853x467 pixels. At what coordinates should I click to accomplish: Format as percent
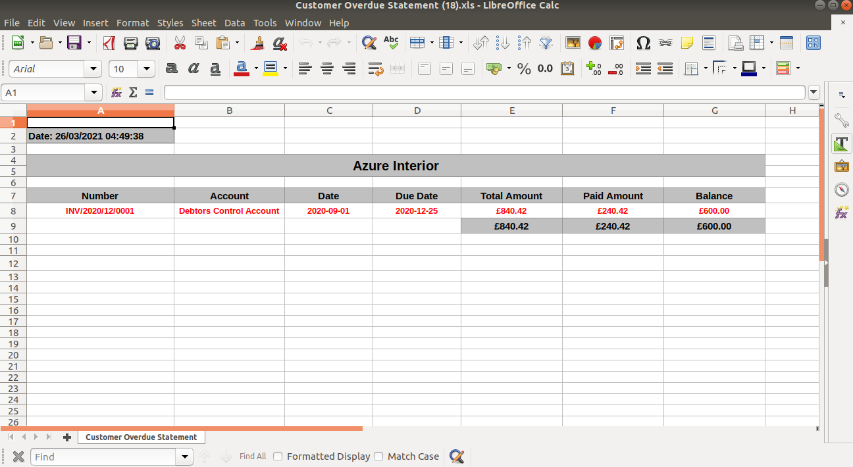click(x=524, y=68)
